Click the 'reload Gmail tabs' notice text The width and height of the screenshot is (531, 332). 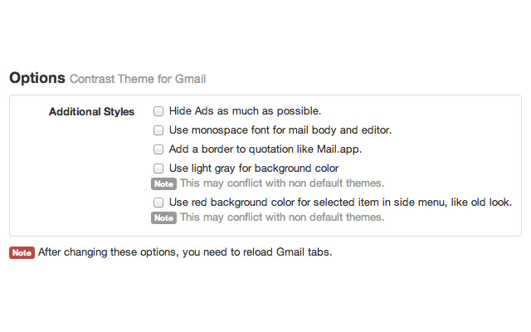click(x=184, y=253)
